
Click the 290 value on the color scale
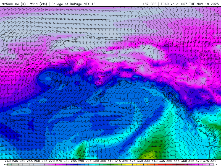click(x=81, y=161)
